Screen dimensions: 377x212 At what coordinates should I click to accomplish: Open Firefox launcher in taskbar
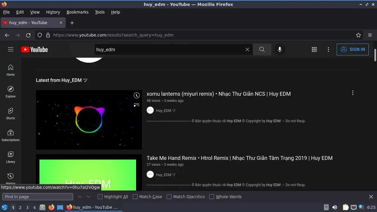click(x=51, y=207)
